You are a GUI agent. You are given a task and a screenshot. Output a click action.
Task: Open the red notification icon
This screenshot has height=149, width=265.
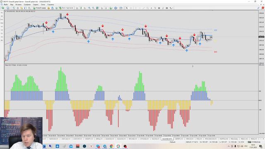(x=263, y=8)
